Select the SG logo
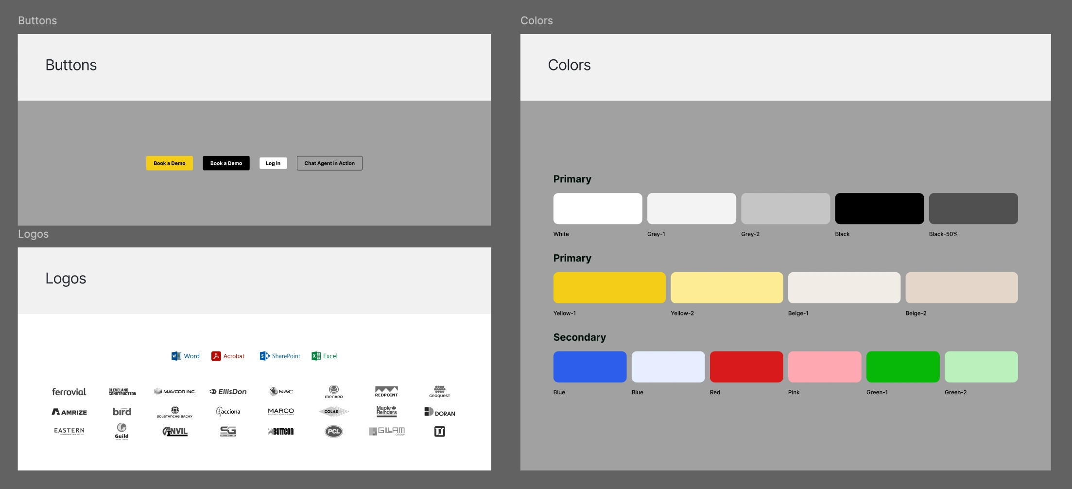 (228, 431)
